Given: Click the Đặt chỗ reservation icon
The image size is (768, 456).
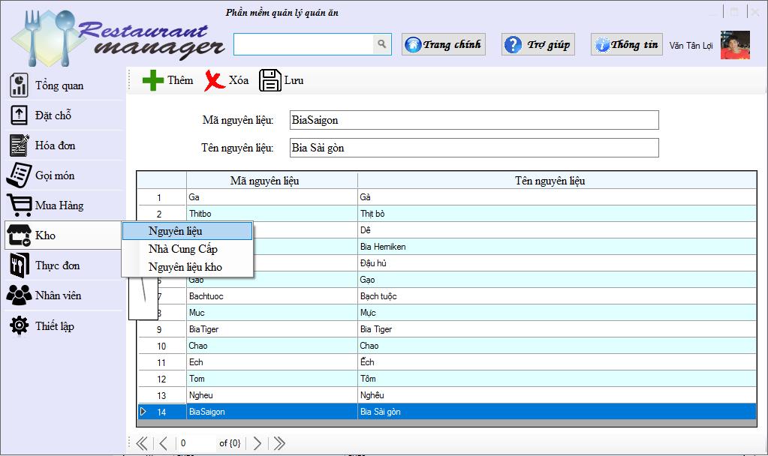Looking at the screenshot, I should [19, 115].
